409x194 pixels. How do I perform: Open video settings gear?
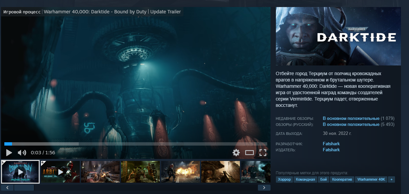point(236,153)
